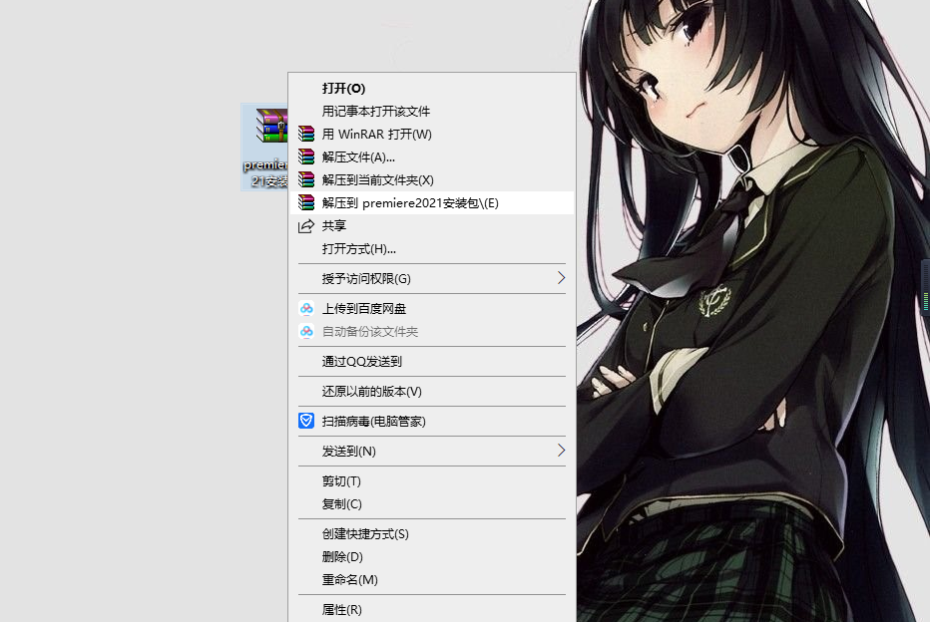The height and width of the screenshot is (622, 930).
Task: Select 解压文件(A)... menu entry
Action: (x=432, y=156)
